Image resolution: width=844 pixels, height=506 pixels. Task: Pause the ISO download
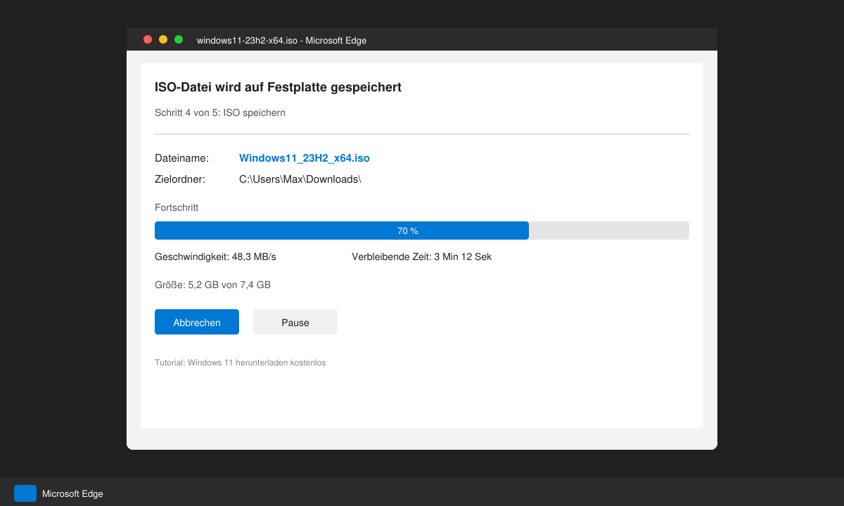pyautogui.click(x=295, y=322)
